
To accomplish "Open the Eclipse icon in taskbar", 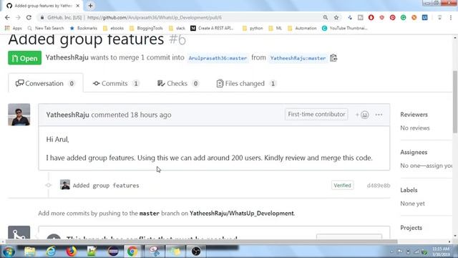I will pos(113,252).
